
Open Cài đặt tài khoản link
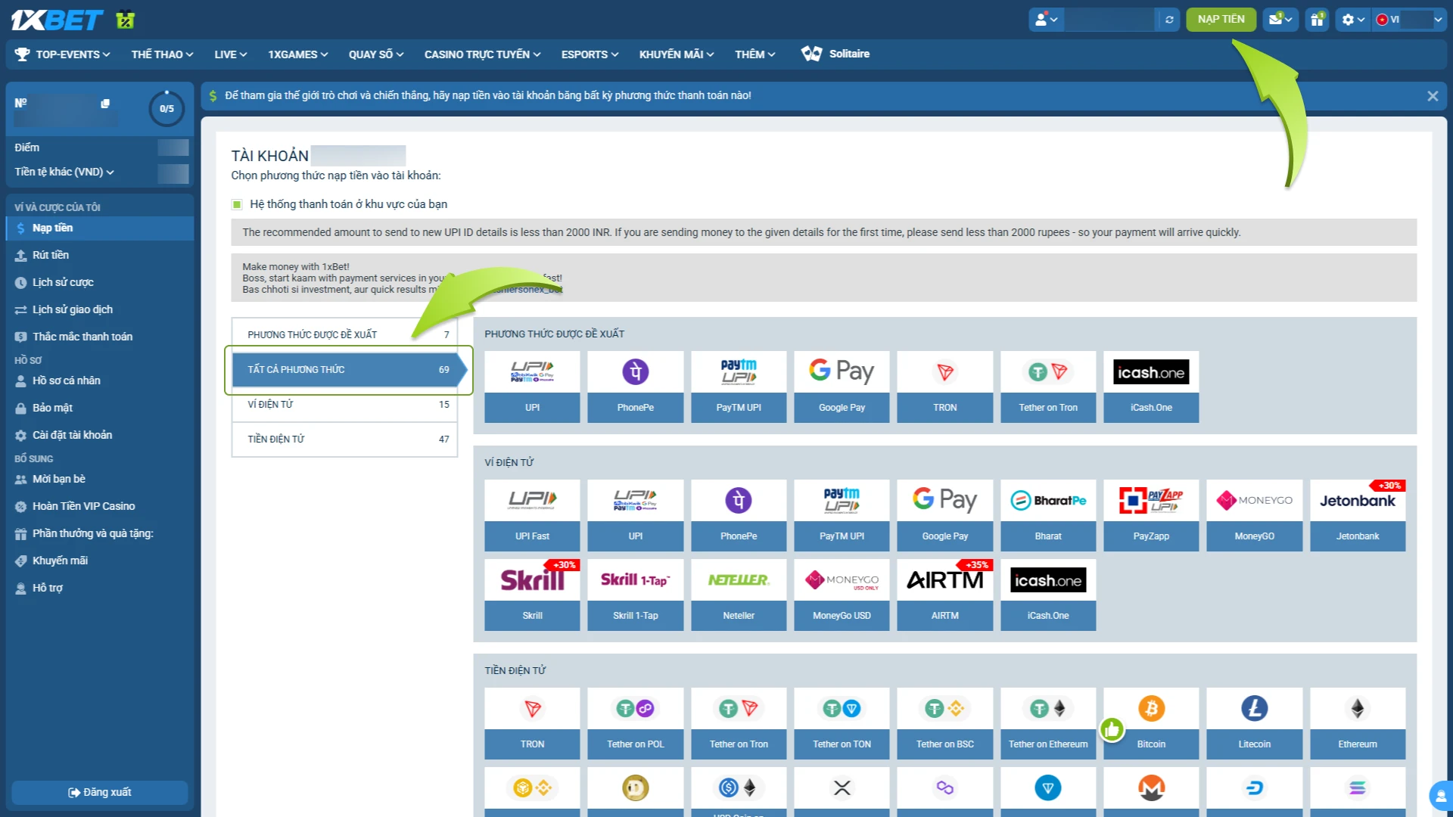100,435
